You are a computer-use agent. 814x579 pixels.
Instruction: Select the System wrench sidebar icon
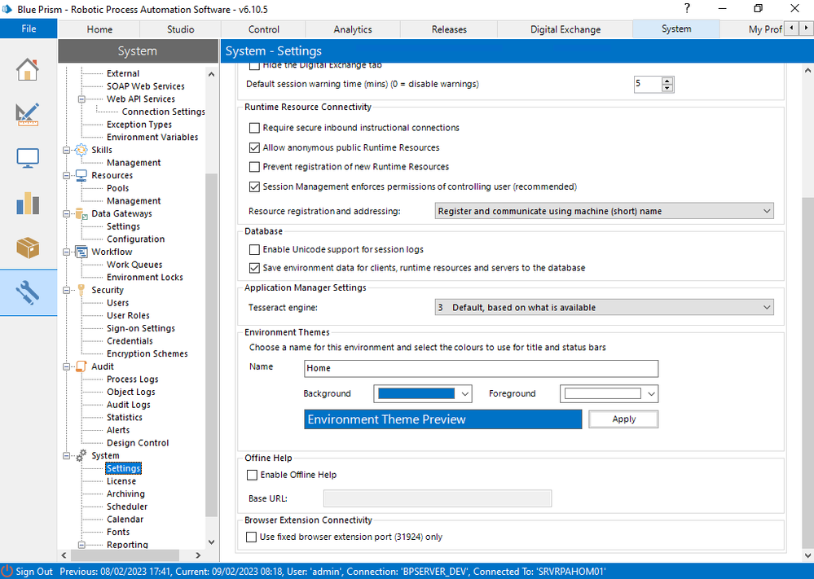[x=28, y=292]
